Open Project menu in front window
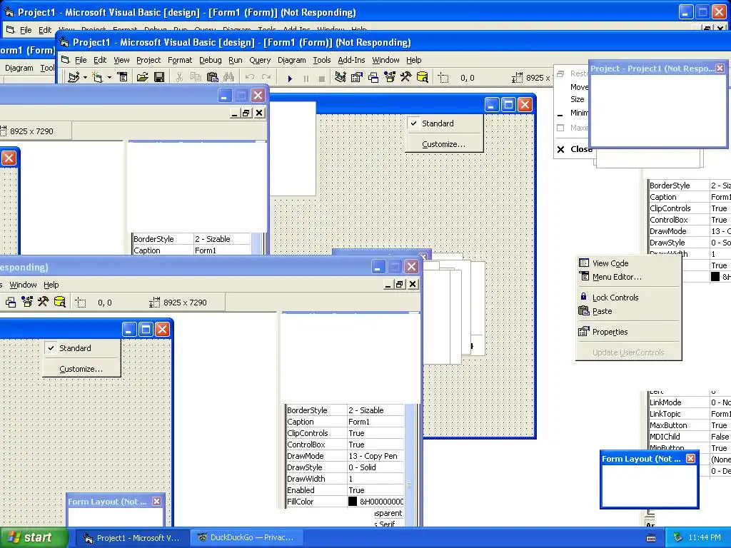This screenshot has height=548, width=731. (x=148, y=60)
